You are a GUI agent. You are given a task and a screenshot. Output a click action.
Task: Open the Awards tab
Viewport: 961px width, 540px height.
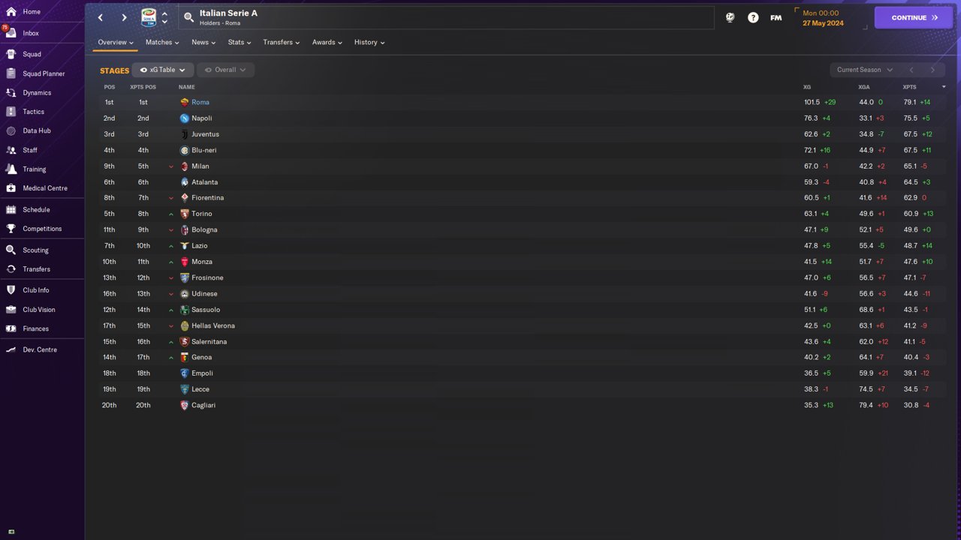327,42
